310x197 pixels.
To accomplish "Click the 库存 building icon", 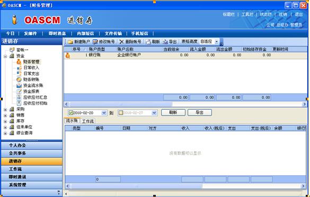I will tap(12, 121).
